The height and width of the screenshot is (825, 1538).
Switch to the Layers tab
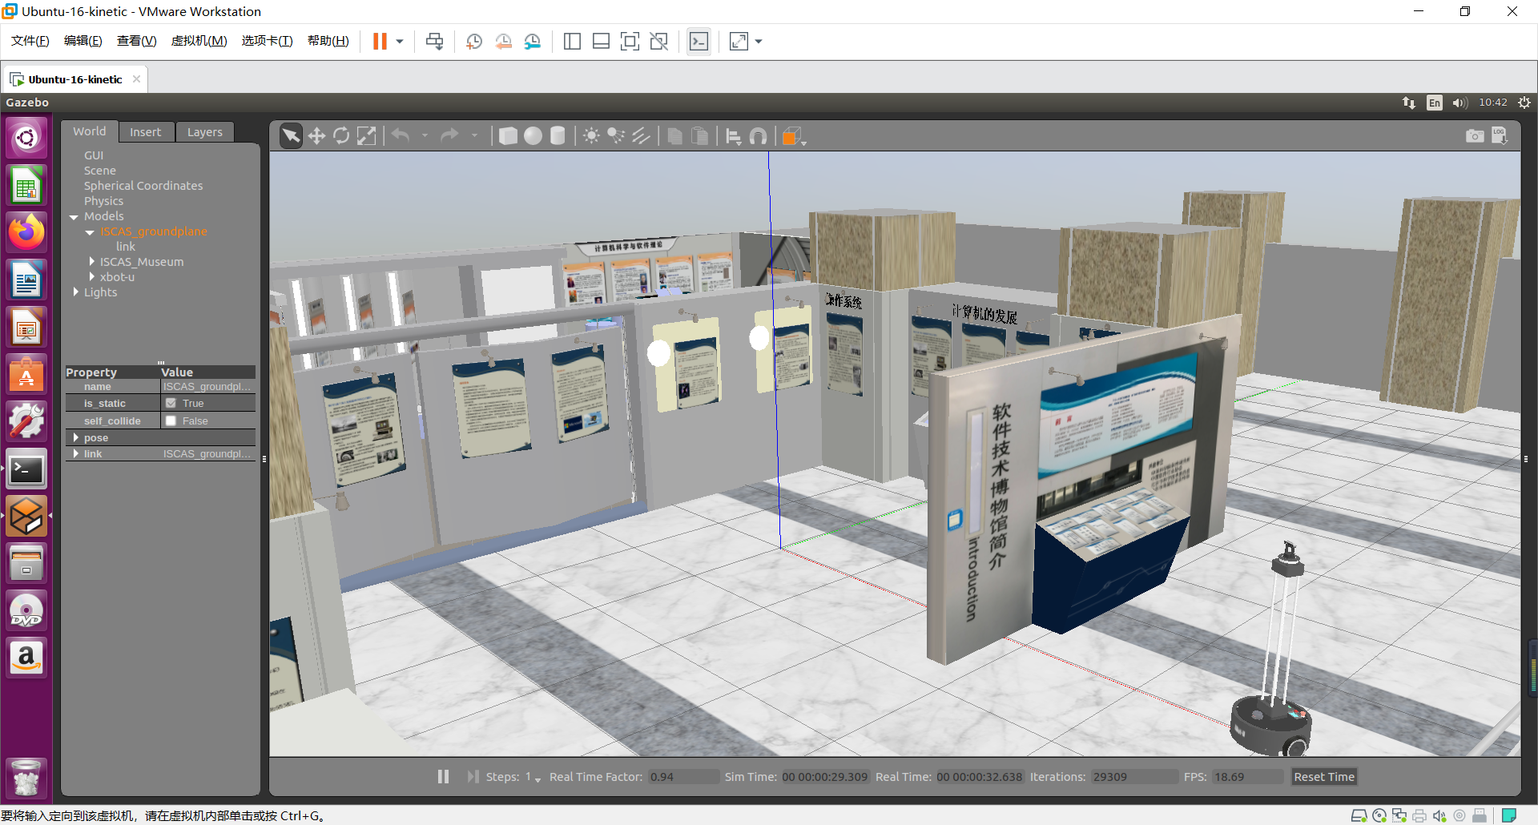coord(205,132)
